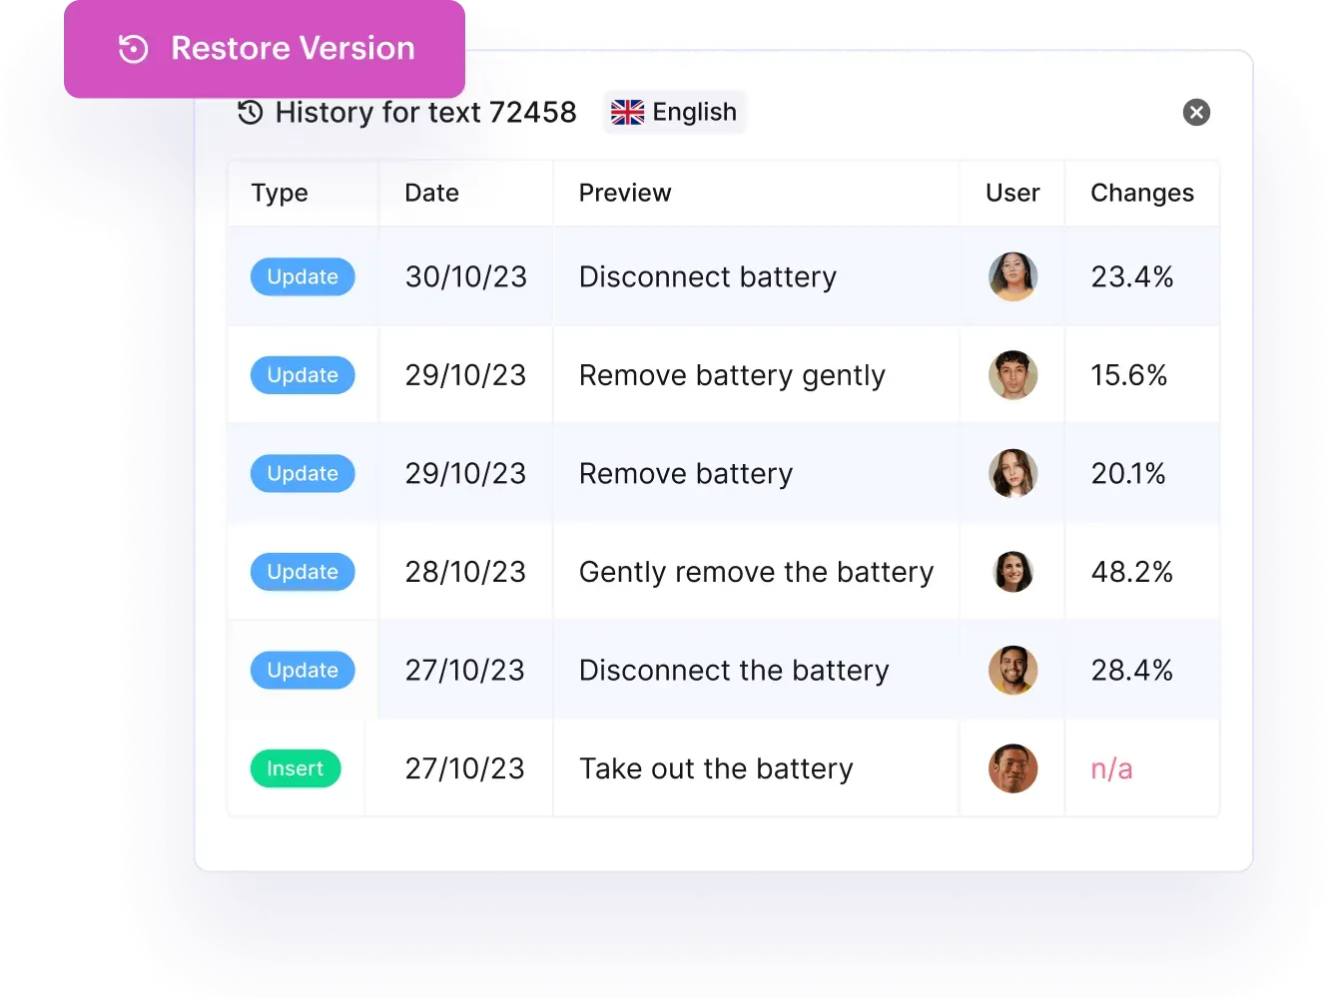This screenshot has height=998, width=1330.
Task: Click Update badge for Remove battery gently
Action: (x=303, y=375)
